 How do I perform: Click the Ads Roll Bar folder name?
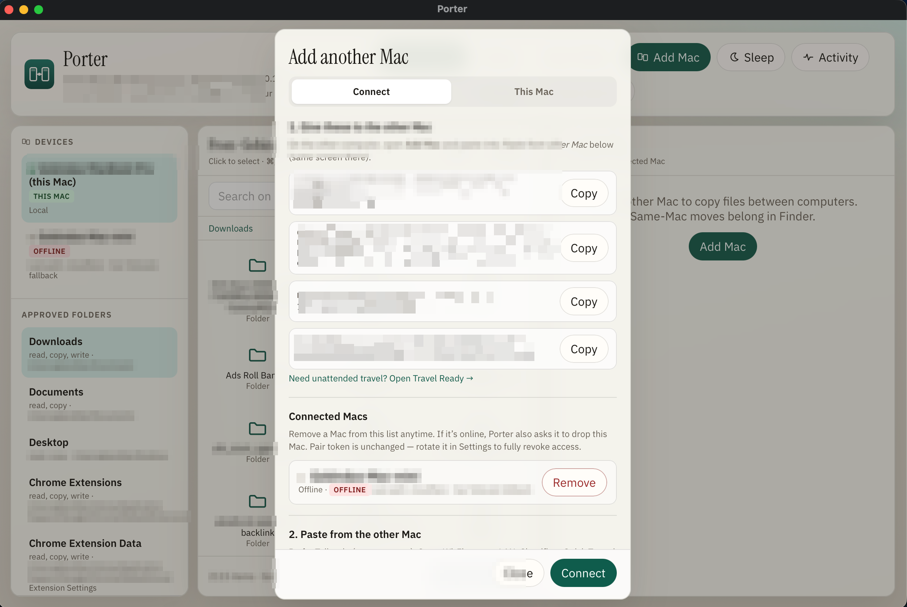click(x=250, y=375)
